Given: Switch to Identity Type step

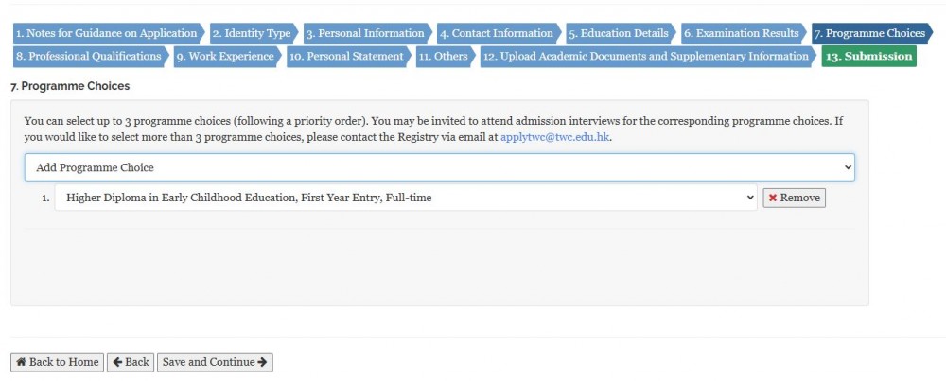Looking at the screenshot, I should [x=253, y=33].
